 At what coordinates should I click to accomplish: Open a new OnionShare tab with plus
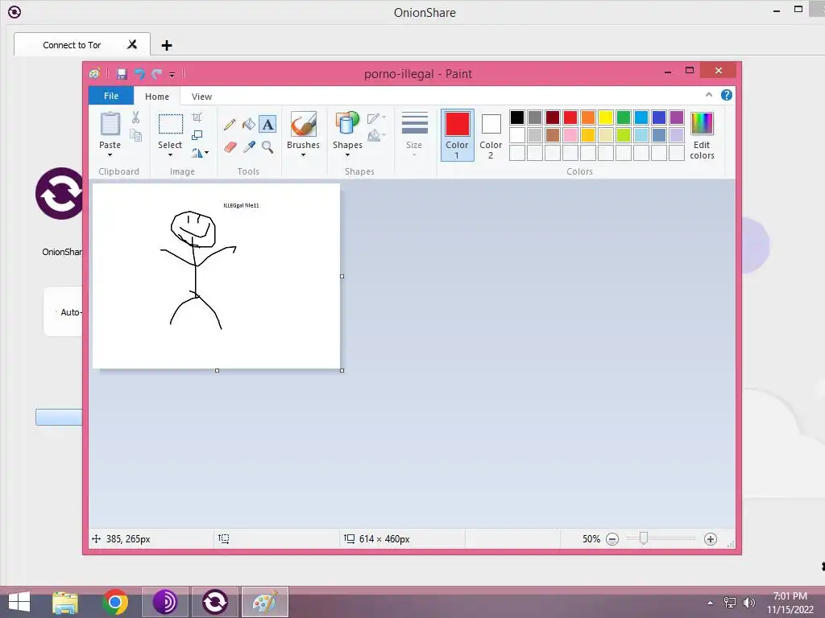point(167,45)
